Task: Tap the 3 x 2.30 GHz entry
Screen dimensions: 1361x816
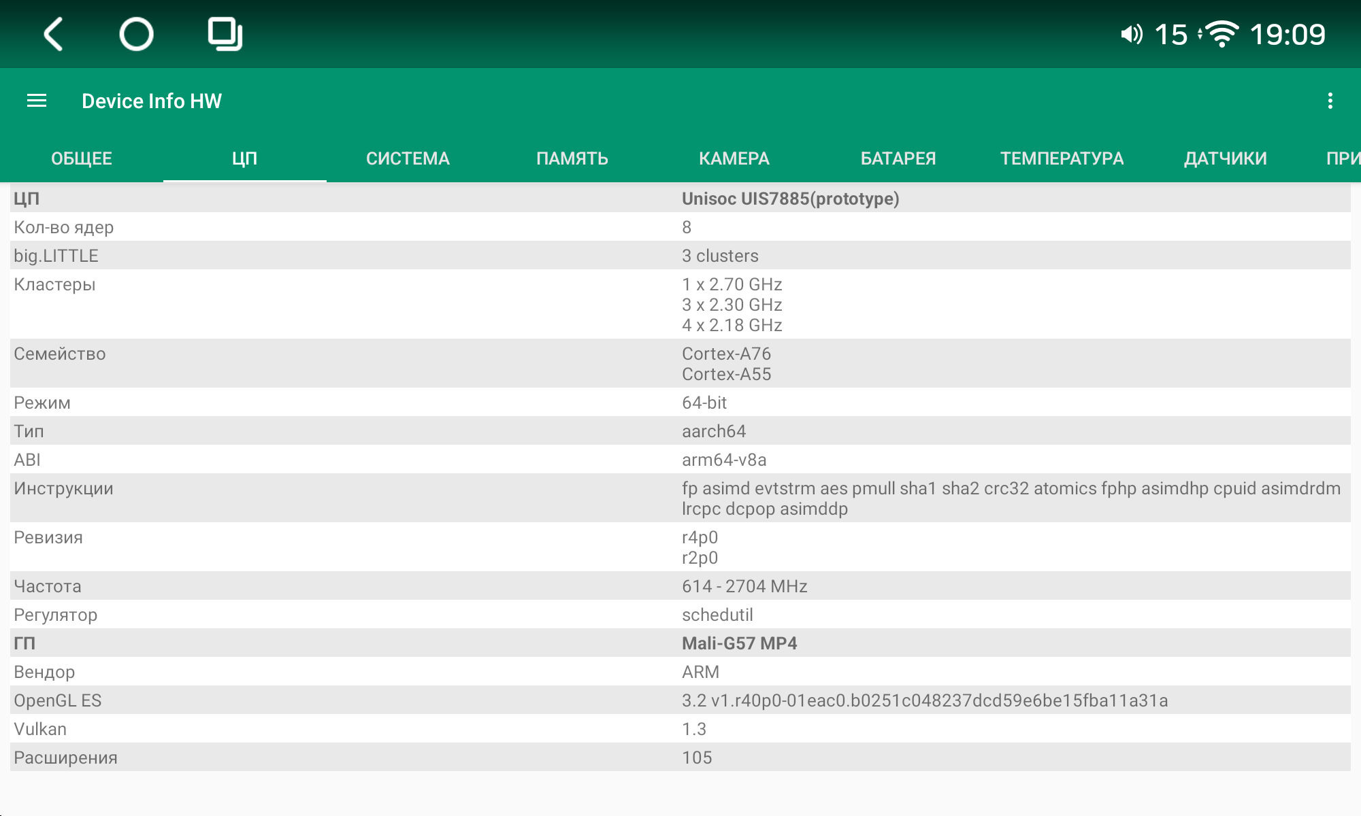Action: [x=732, y=305]
